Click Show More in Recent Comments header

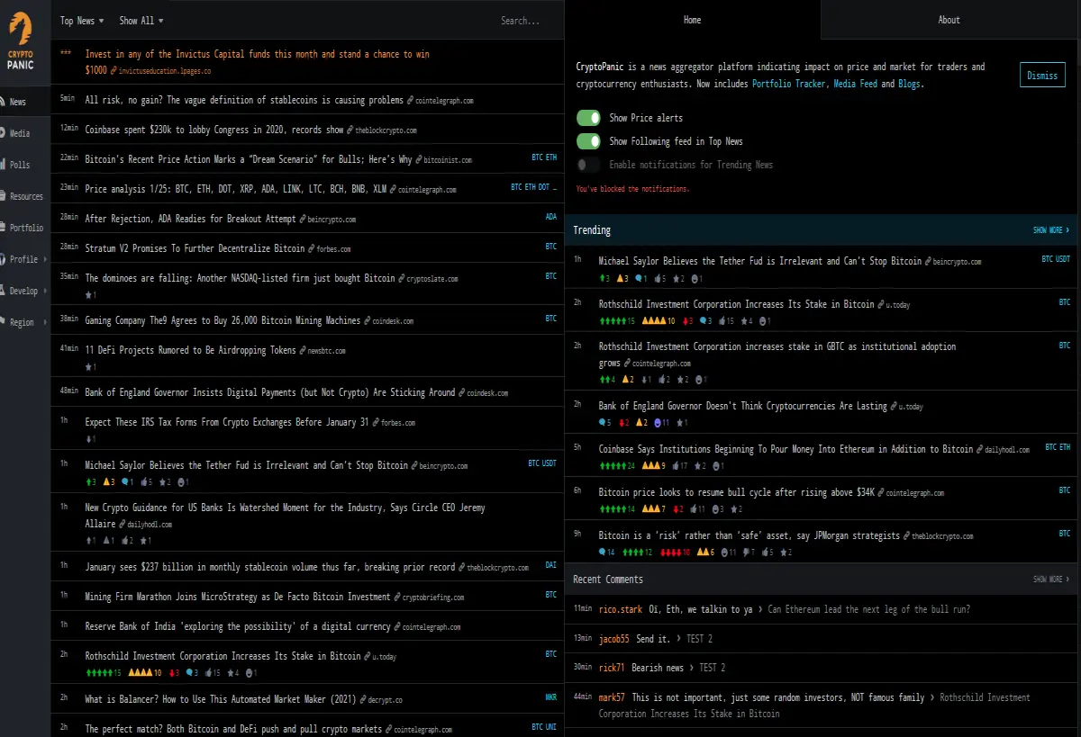[1051, 580]
